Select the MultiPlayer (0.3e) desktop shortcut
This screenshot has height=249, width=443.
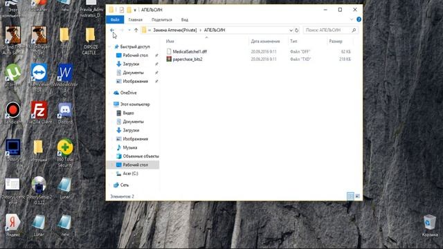(x=39, y=39)
